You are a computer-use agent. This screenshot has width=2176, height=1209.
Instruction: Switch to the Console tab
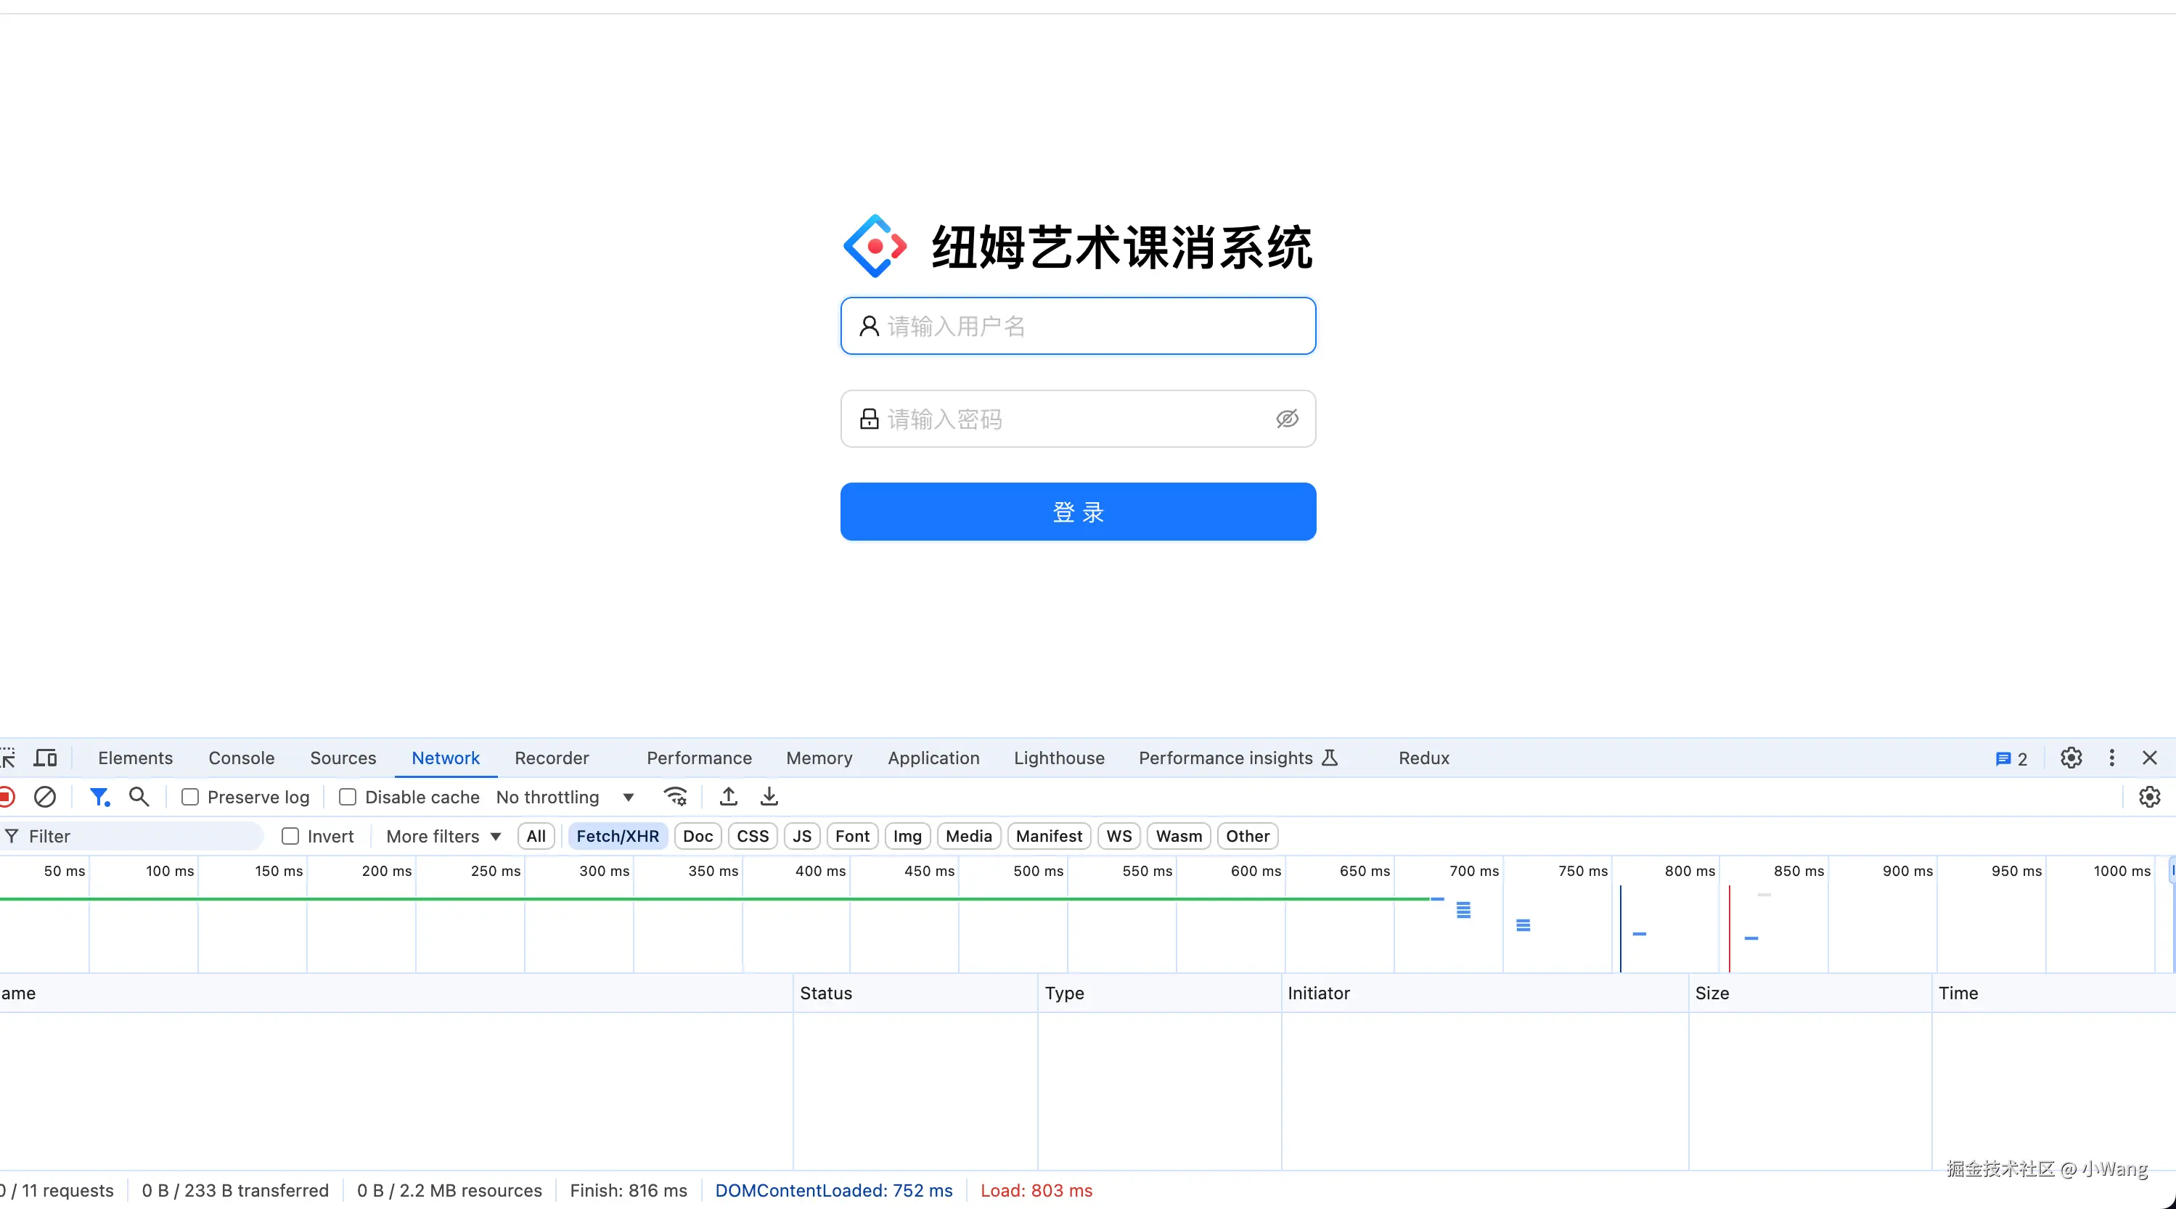pyautogui.click(x=242, y=758)
